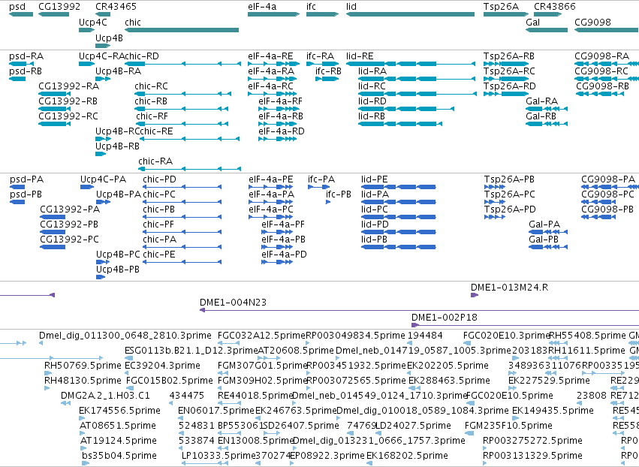Select the psd gene bar
The width and height of the screenshot is (639, 467).
click(21, 14)
